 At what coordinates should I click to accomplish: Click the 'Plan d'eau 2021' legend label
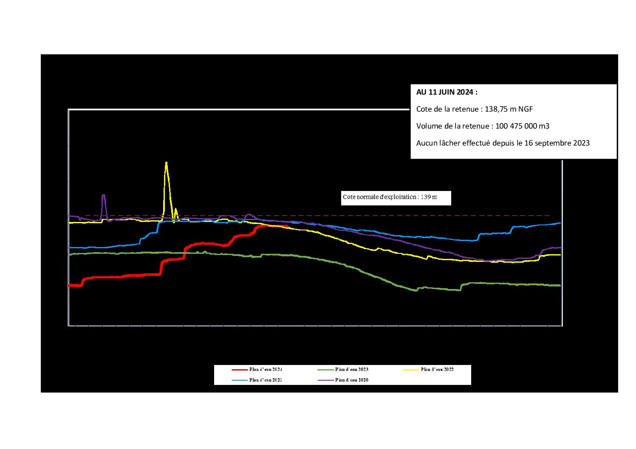pyautogui.click(x=266, y=380)
